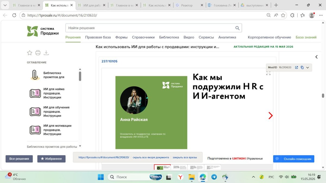Go back with browser back arrow
This screenshot has height=183, width=326.
(5, 15)
